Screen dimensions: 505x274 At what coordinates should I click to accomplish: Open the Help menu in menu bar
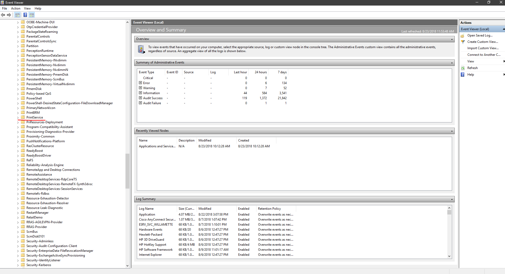pyautogui.click(x=38, y=8)
